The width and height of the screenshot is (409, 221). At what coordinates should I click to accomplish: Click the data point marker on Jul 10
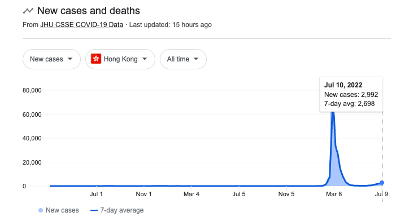[382, 183]
